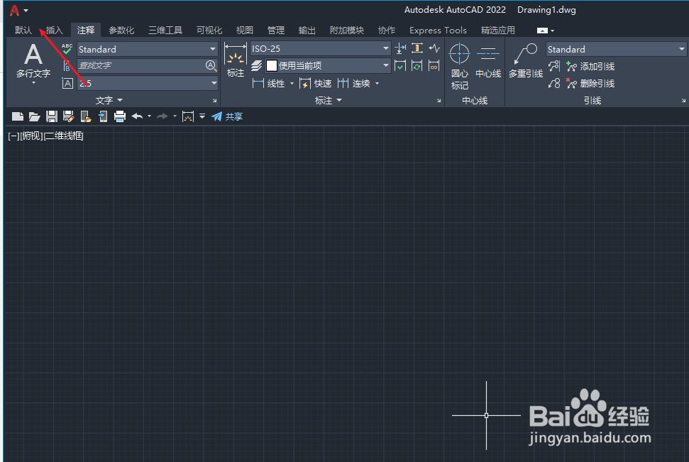Select the 线性 linear dimension tool
The height and width of the screenshot is (462, 689).
(x=269, y=83)
